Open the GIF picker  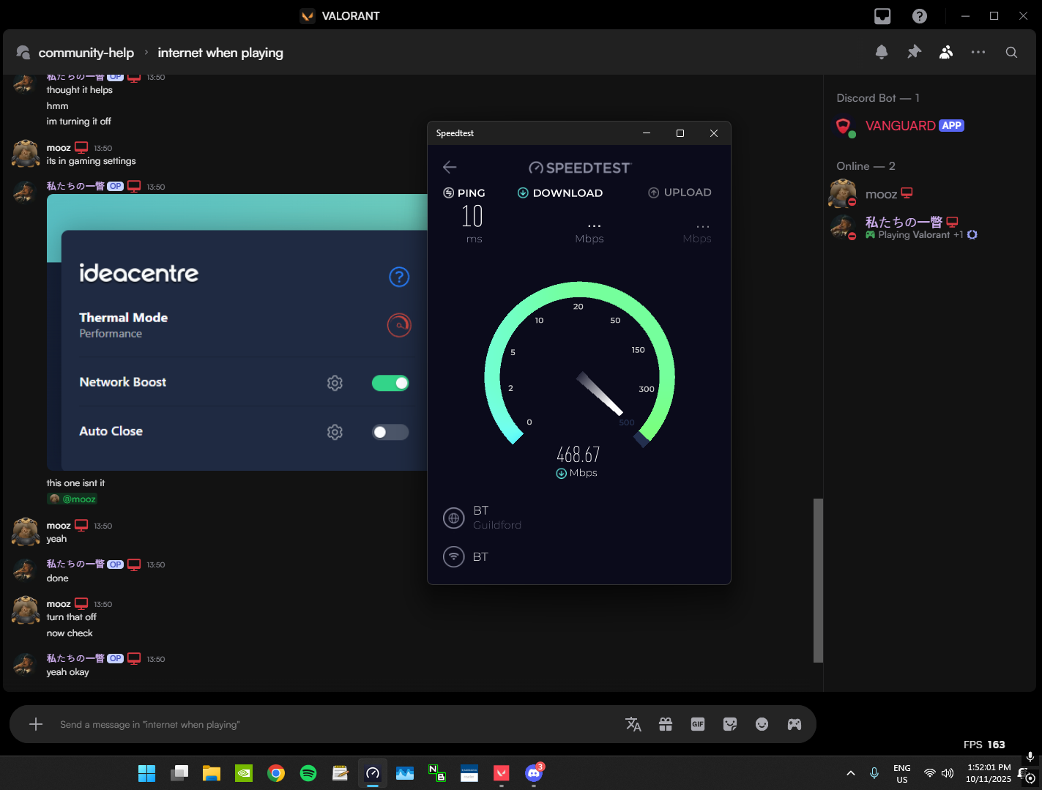[698, 724]
